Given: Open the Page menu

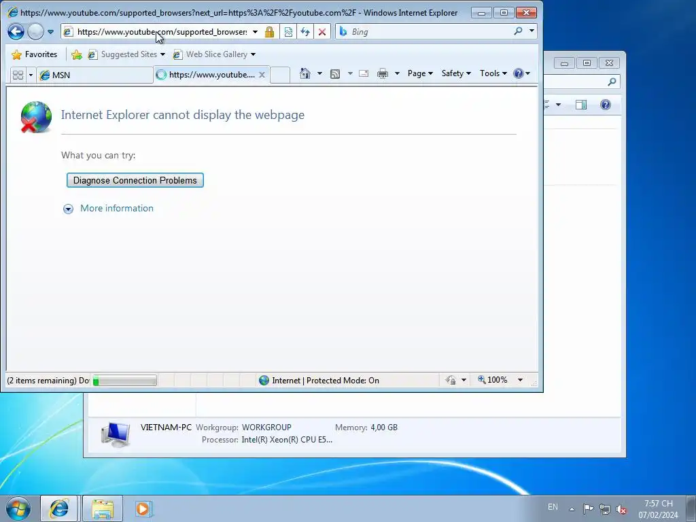Looking at the screenshot, I should tap(420, 73).
